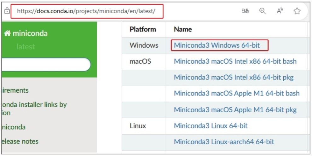Click the Windows platform cell
This screenshot has width=312, height=156.
[144, 45]
